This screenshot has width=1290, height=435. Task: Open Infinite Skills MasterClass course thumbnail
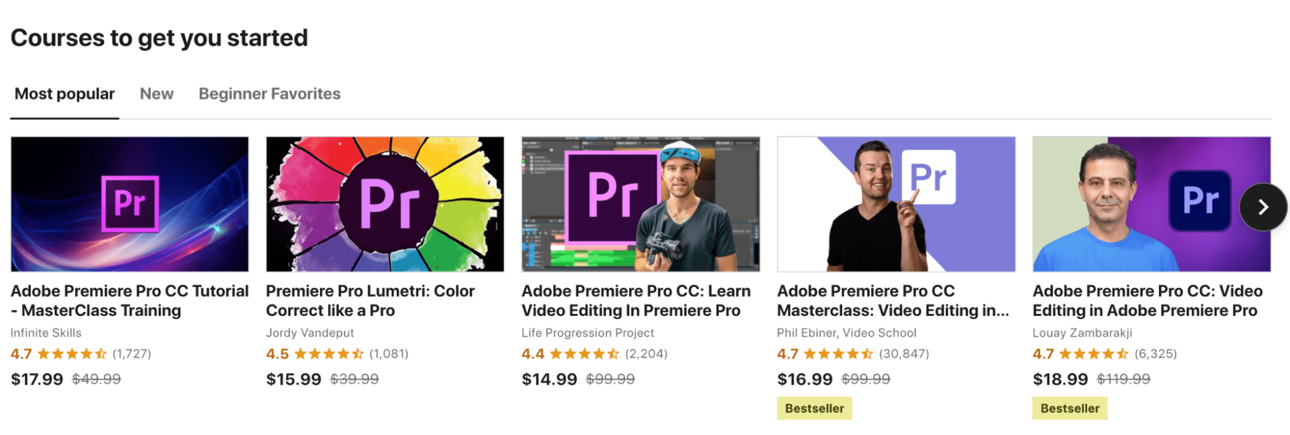pyautogui.click(x=130, y=204)
